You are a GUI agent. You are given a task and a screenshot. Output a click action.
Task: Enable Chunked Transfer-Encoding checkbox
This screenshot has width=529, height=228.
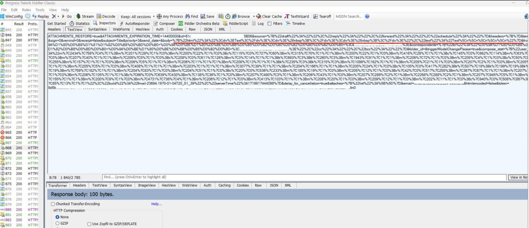point(52,204)
